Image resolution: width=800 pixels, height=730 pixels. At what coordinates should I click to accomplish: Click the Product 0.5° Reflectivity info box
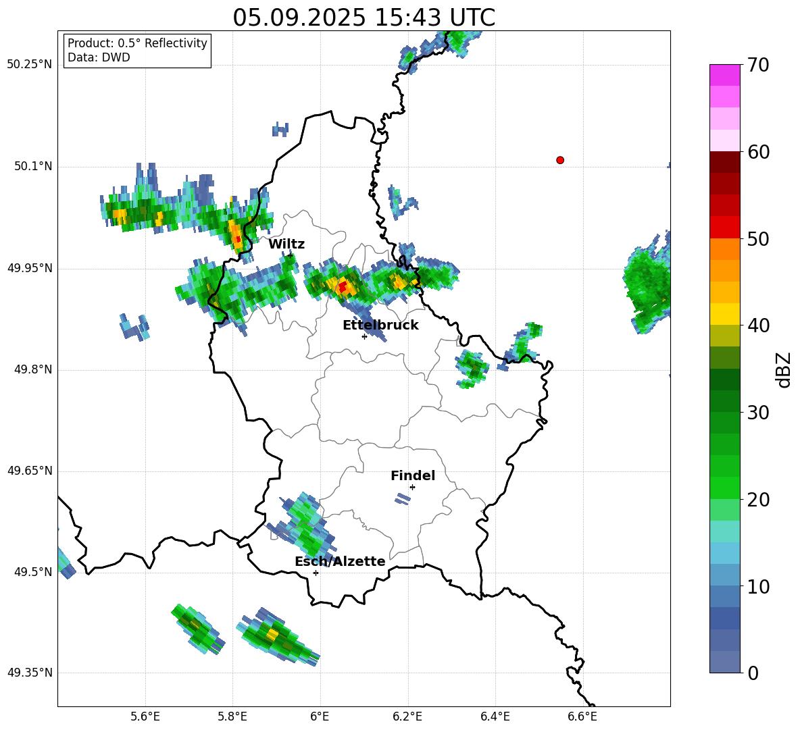(137, 50)
